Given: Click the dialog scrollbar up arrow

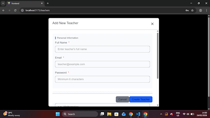Looking at the screenshot, I should pos(157,31).
